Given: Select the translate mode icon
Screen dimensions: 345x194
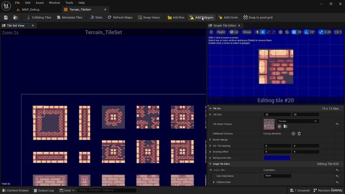Looking at the screenshot, I should click(263, 32).
